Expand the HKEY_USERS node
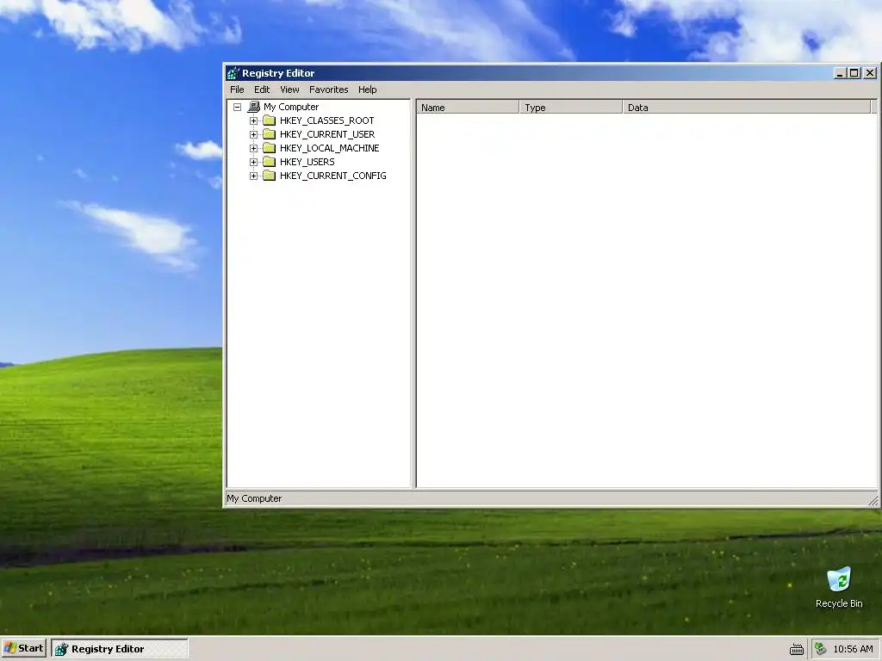This screenshot has width=882, height=661. pos(254,162)
